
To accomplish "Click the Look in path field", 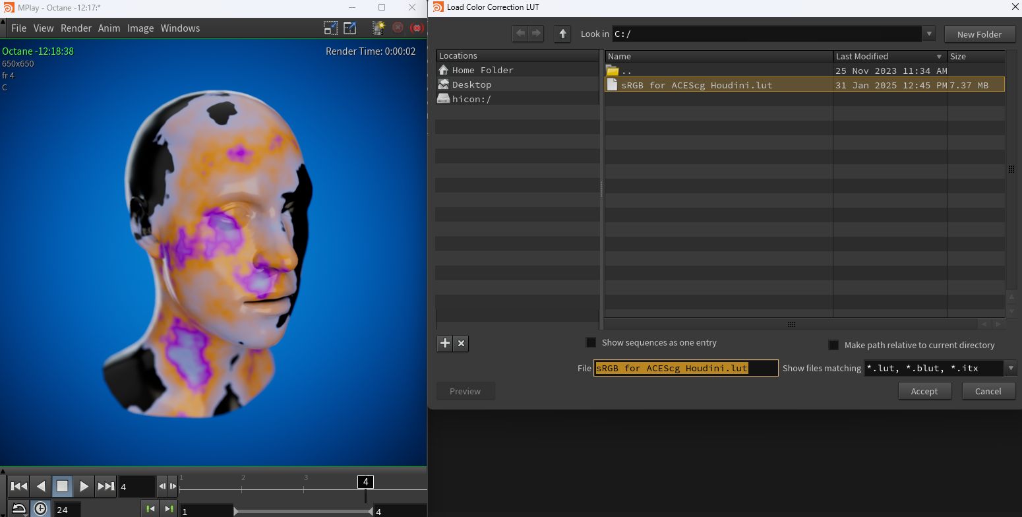I will (x=767, y=34).
